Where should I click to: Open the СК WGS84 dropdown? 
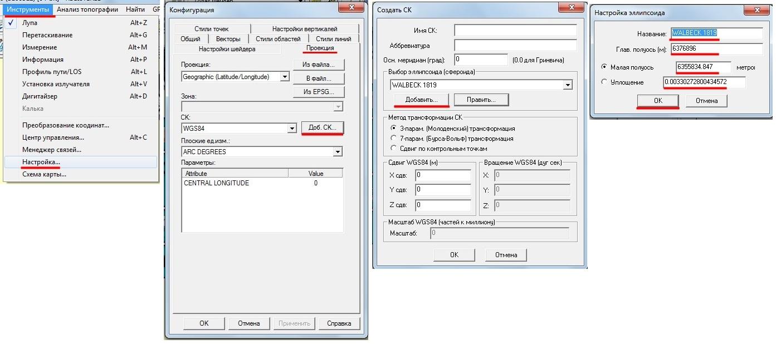pyautogui.click(x=291, y=129)
